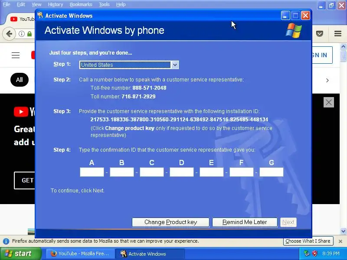The image size is (347, 260).
Task: Close the Activate Windows dialog
Action: [305, 16]
